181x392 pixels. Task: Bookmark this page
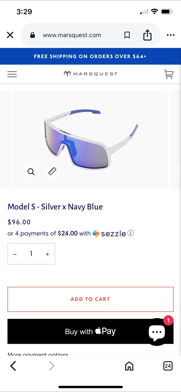pos(127,35)
